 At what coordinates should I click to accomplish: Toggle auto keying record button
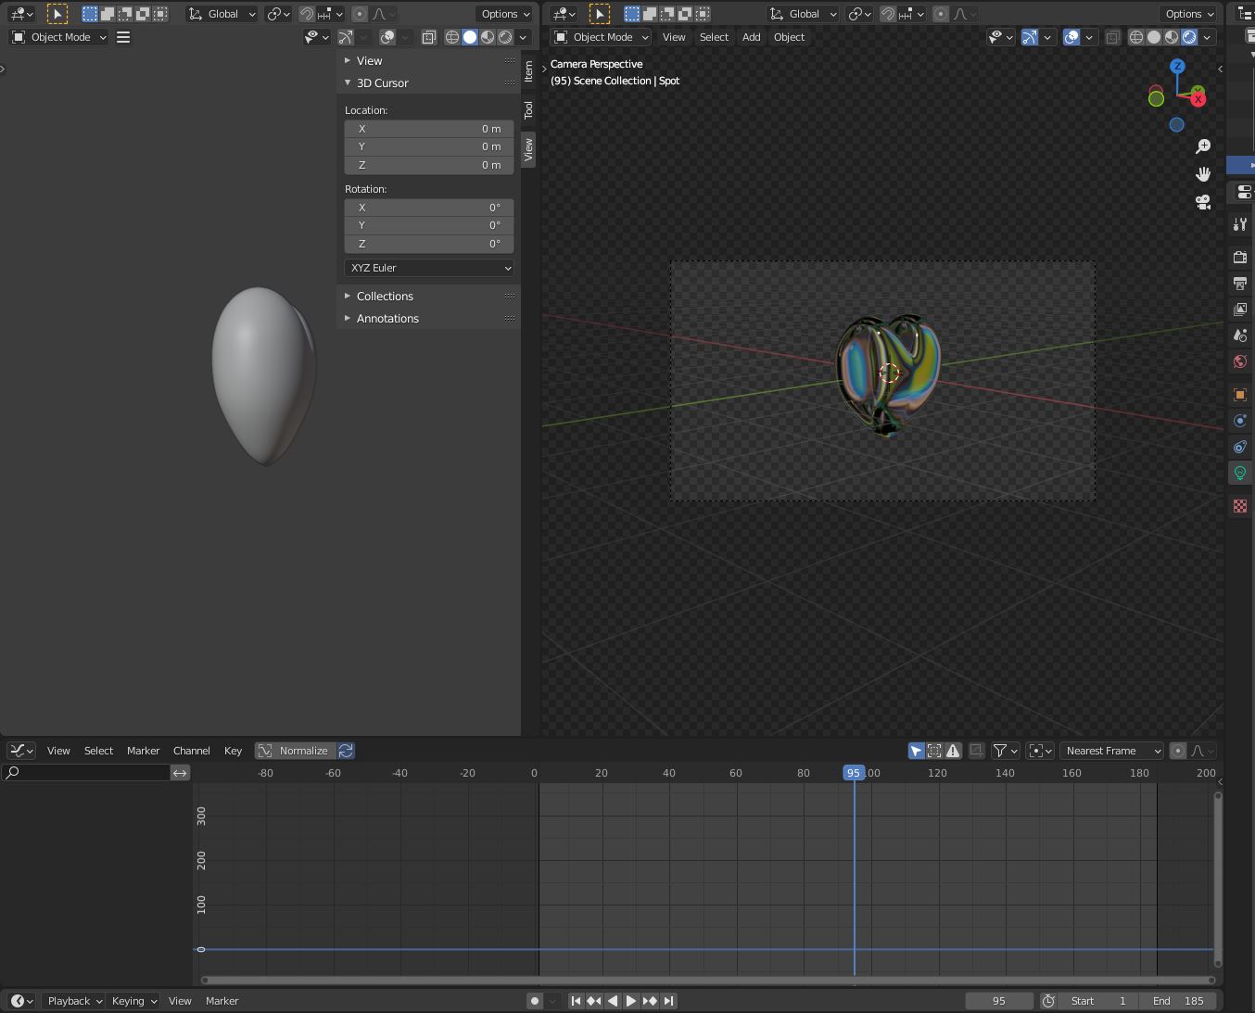point(535,1001)
